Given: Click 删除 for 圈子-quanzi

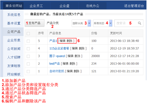Looking at the screenshot, I should (78, 56).
